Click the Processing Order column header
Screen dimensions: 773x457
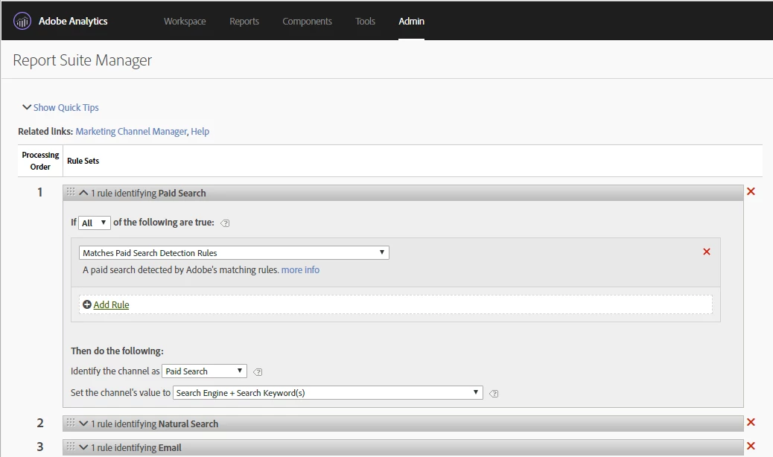click(x=40, y=161)
